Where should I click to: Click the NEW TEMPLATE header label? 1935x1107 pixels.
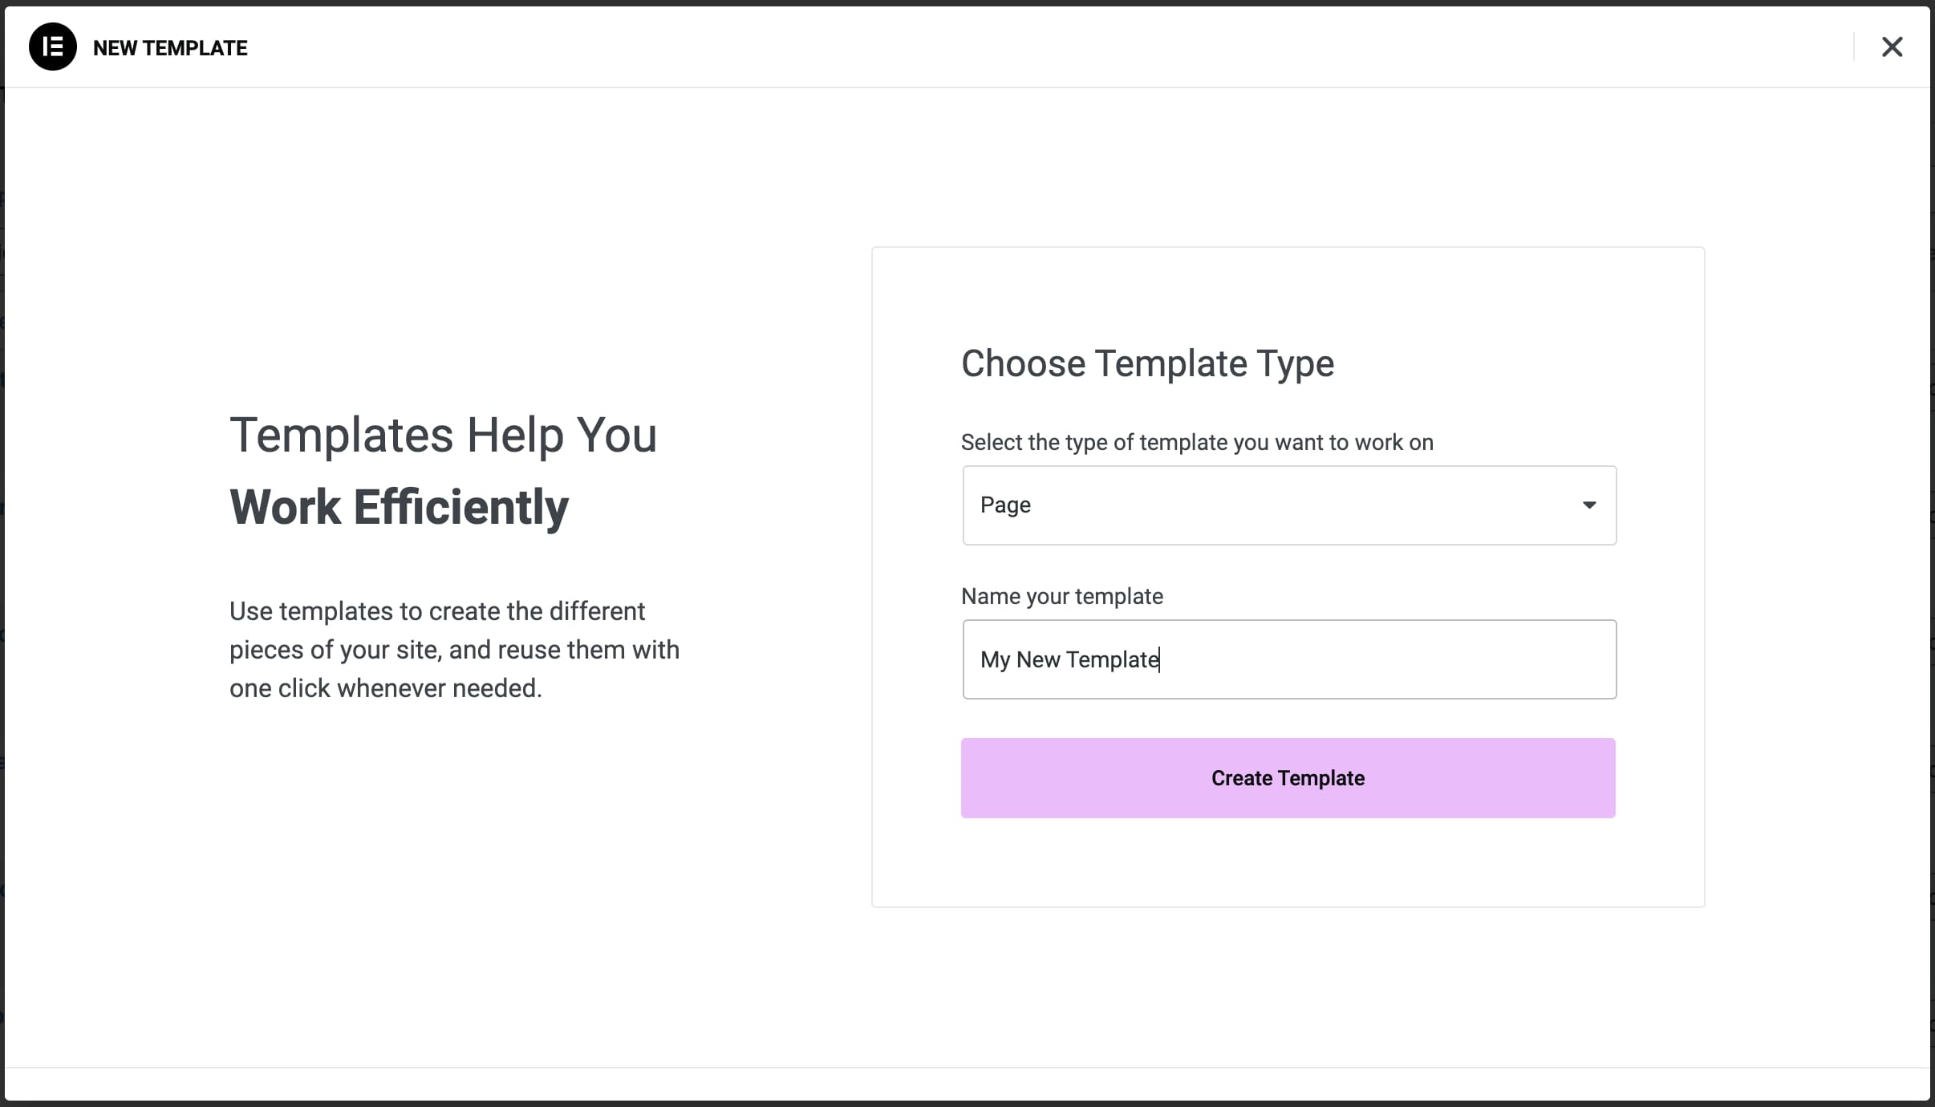point(169,47)
